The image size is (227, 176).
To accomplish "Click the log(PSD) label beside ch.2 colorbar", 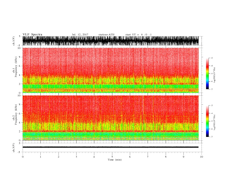I will 215,123.
